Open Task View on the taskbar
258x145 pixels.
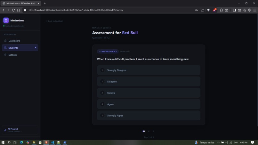point(15,142)
